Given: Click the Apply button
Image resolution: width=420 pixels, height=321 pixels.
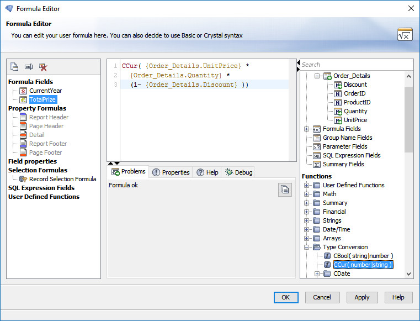Looking at the screenshot, I should [x=361, y=297].
